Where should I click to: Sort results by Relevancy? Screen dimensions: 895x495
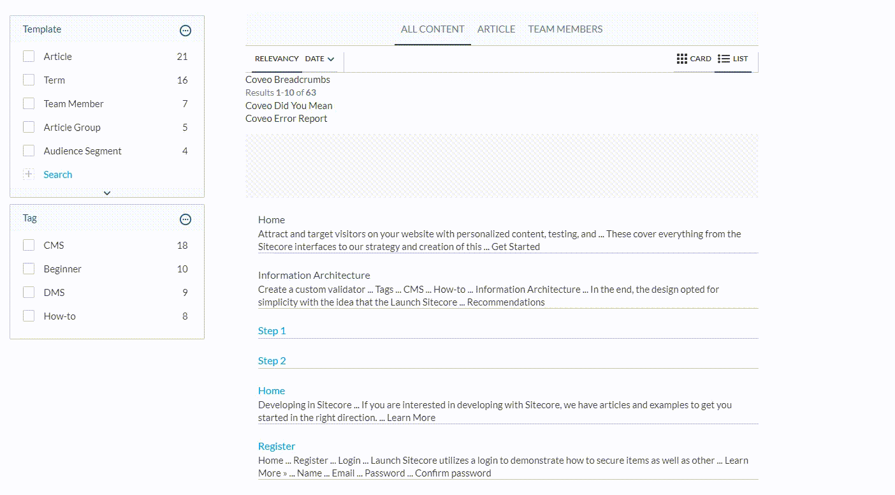(277, 59)
